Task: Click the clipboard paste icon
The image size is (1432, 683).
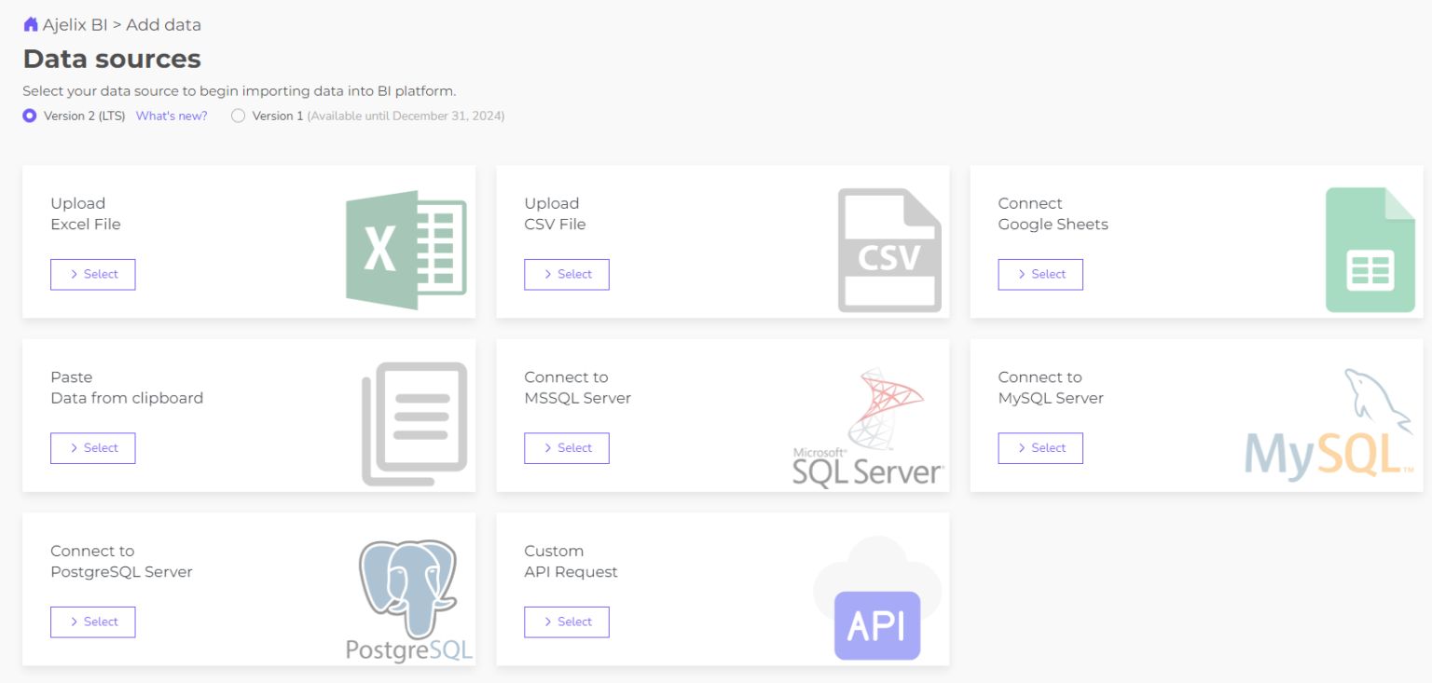Action: tap(414, 424)
